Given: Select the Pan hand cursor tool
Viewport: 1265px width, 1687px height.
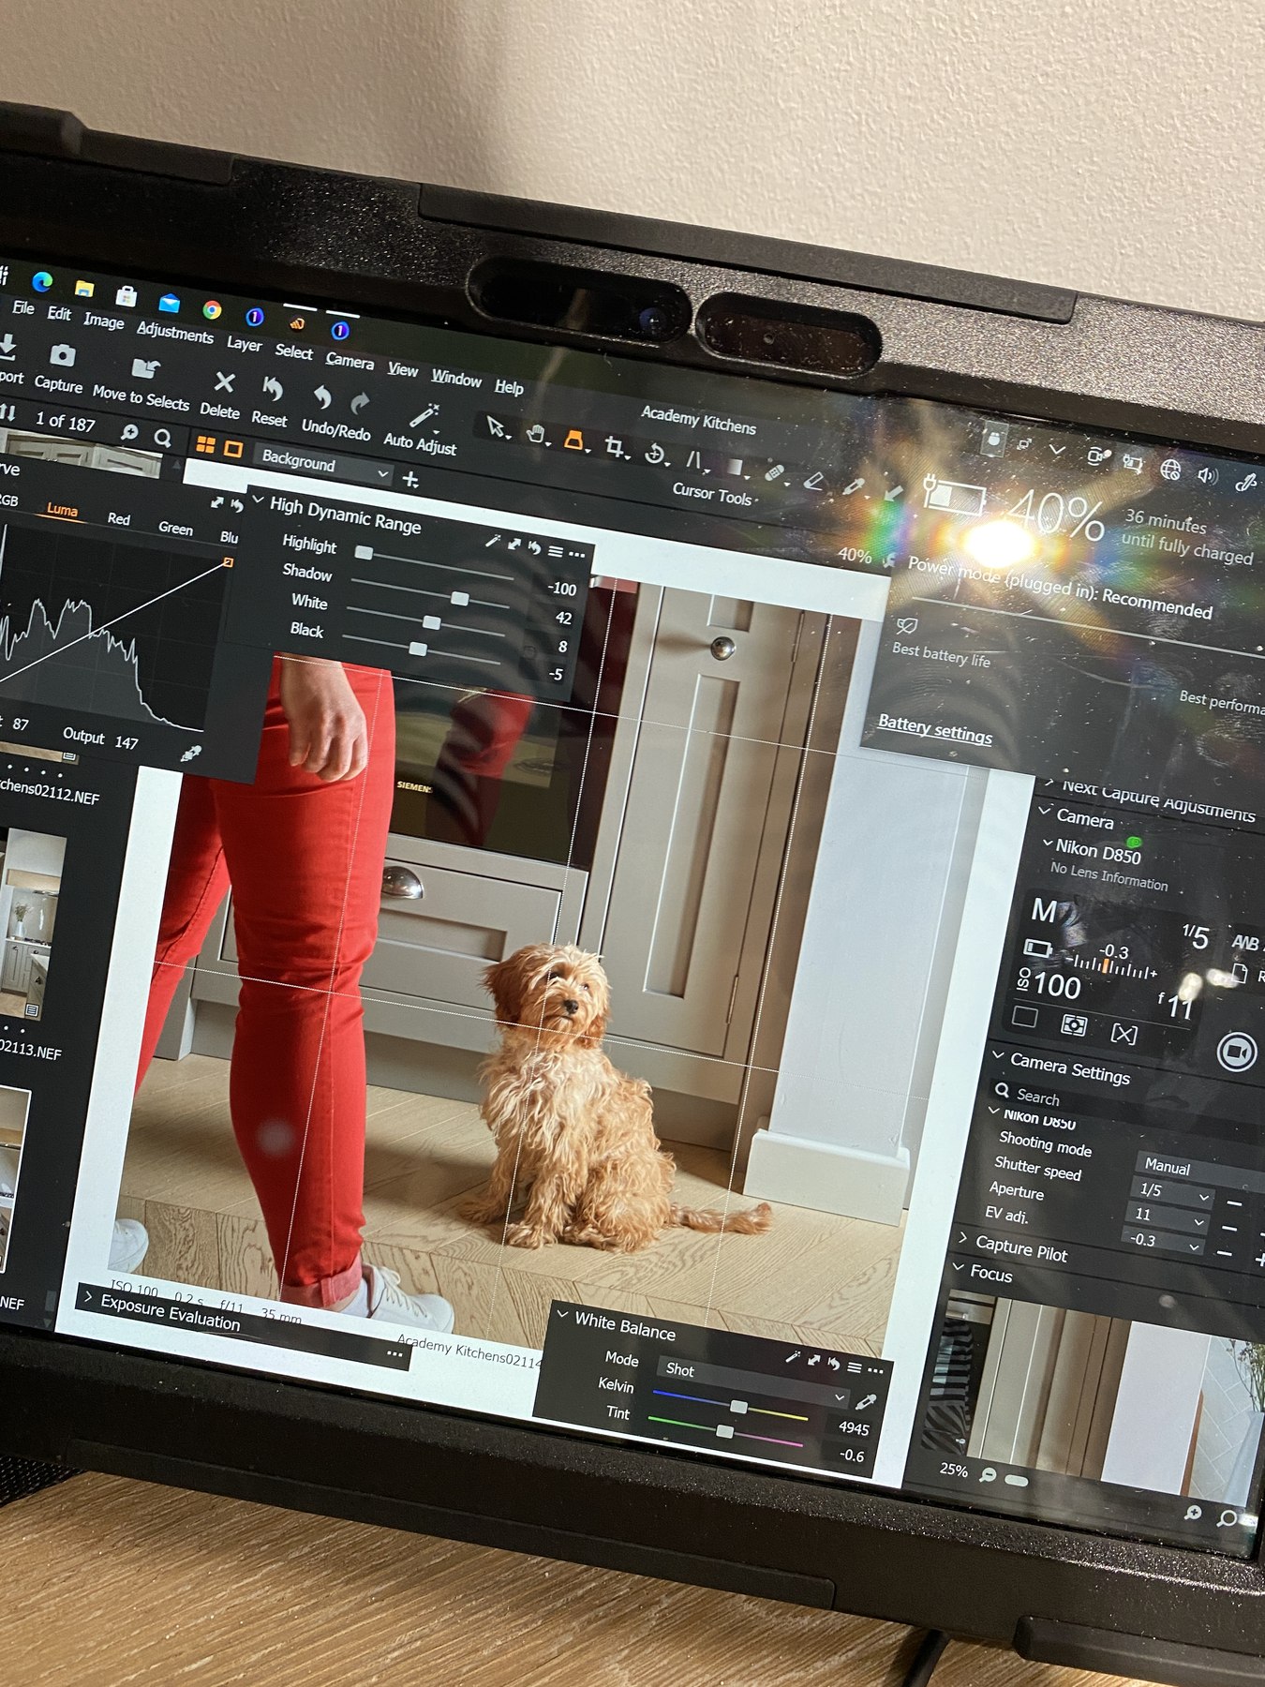Looking at the screenshot, I should pos(536,434).
